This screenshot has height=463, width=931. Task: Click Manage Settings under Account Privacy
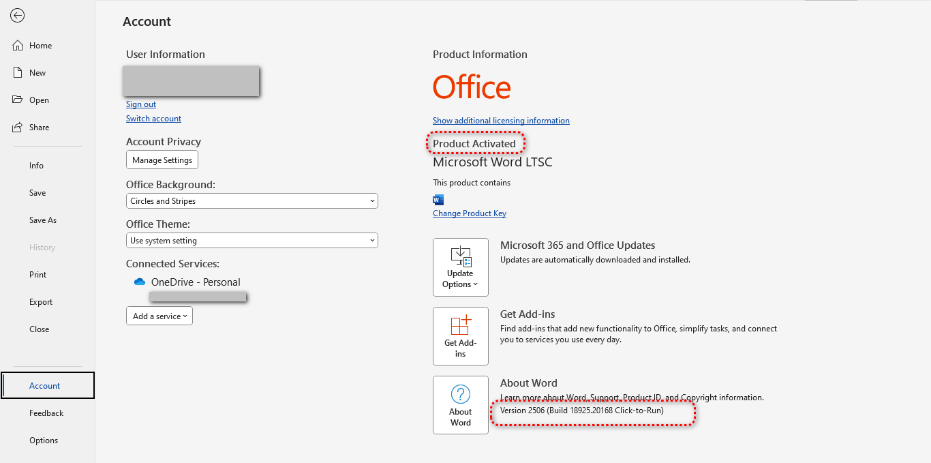tap(162, 160)
